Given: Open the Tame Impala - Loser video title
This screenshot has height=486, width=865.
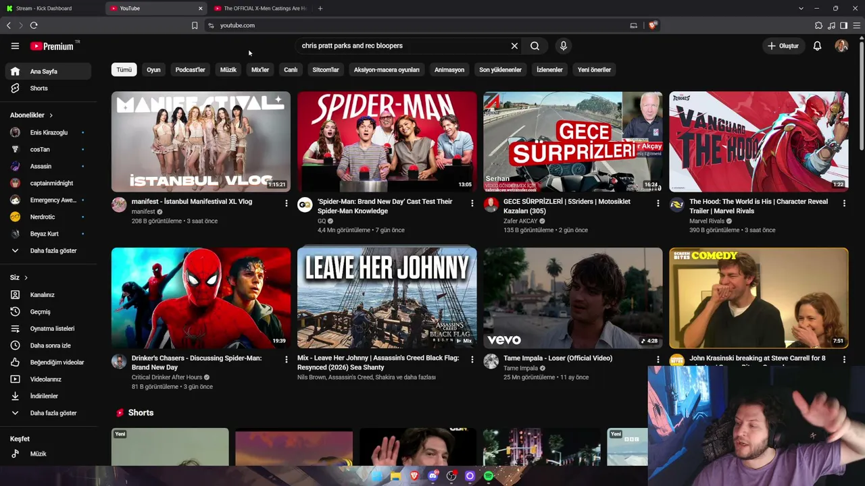Looking at the screenshot, I should pos(558,358).
